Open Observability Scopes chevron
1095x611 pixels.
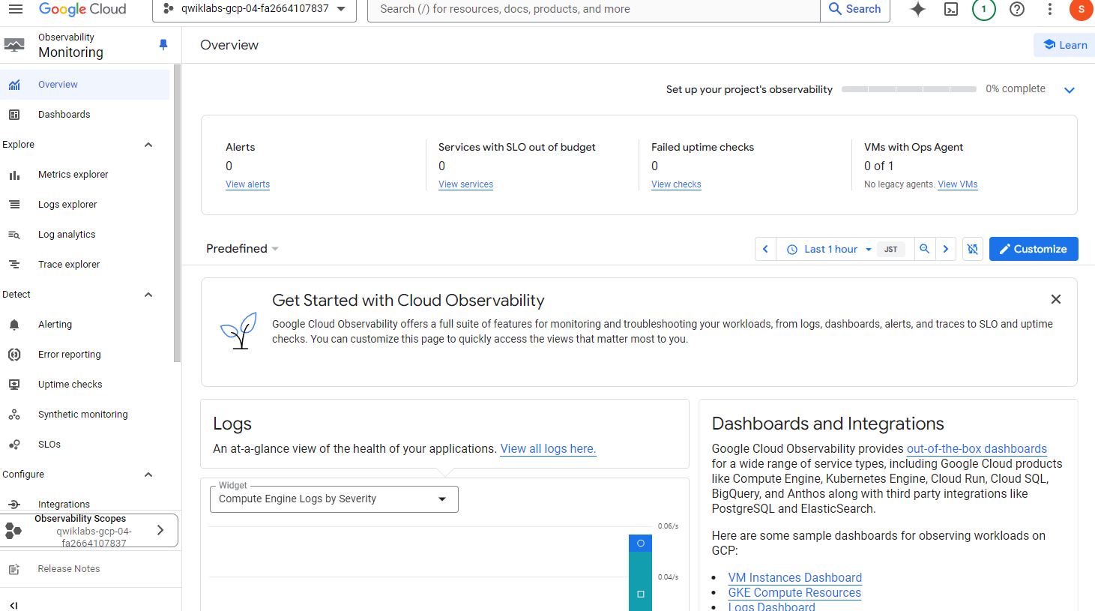click(x=160, y=530)
